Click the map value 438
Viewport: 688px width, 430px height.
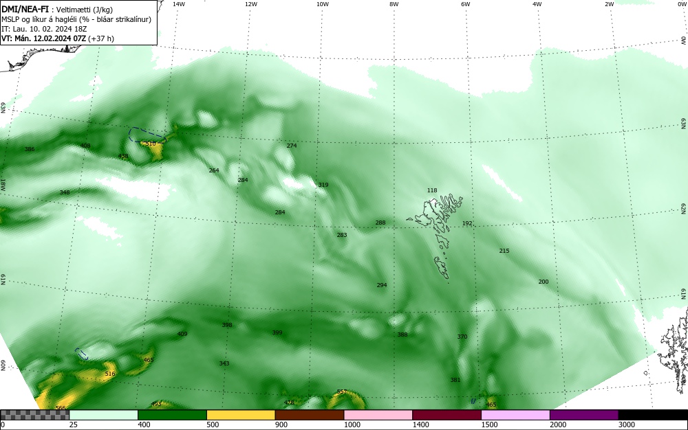(123, 156)
